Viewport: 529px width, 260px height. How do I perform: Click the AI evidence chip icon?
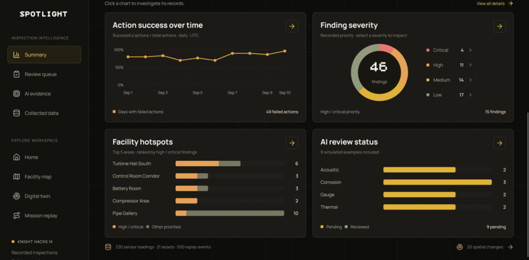[x=16, y=93]
